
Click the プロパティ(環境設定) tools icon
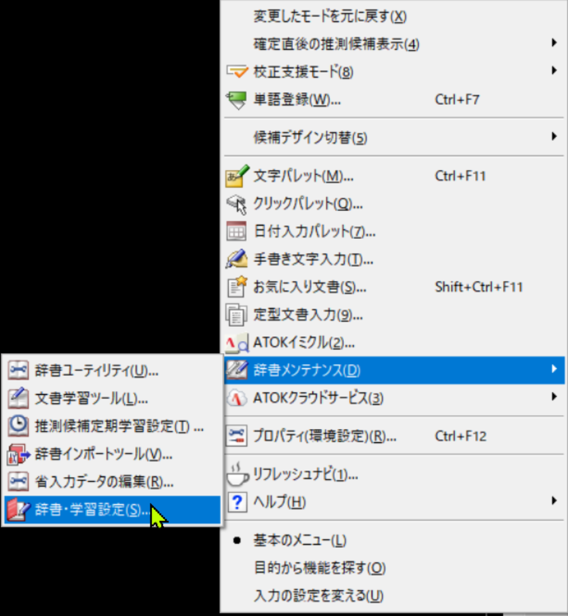tap(237, 436)
